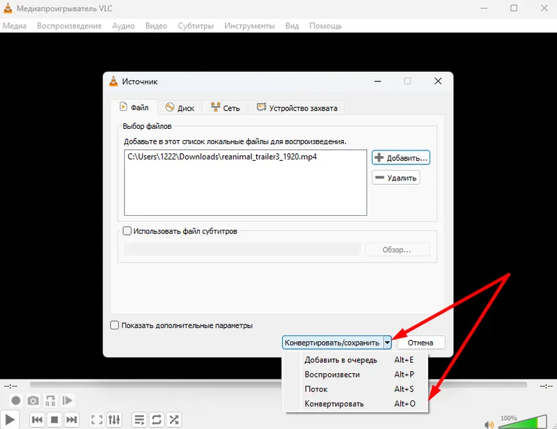557x429 pixels.
Task: Enable Использовать файл субтитров checkbox
Action: (127, 231)
